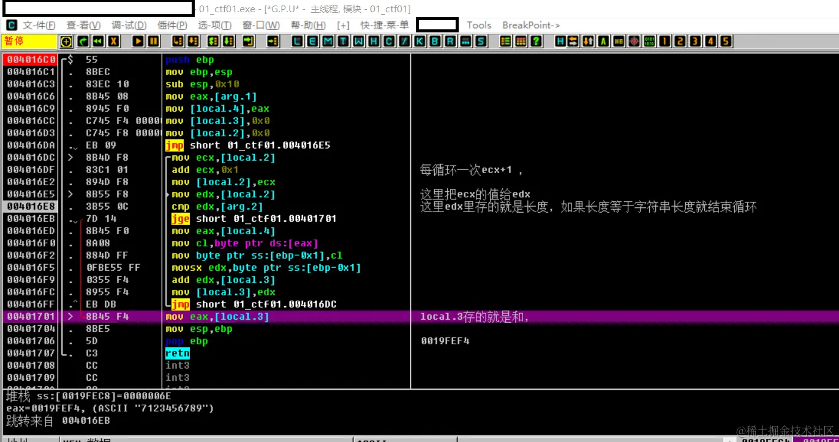Open the Threads window (T icon)
This screenshot has width=839, height=442.
[344, 42]
